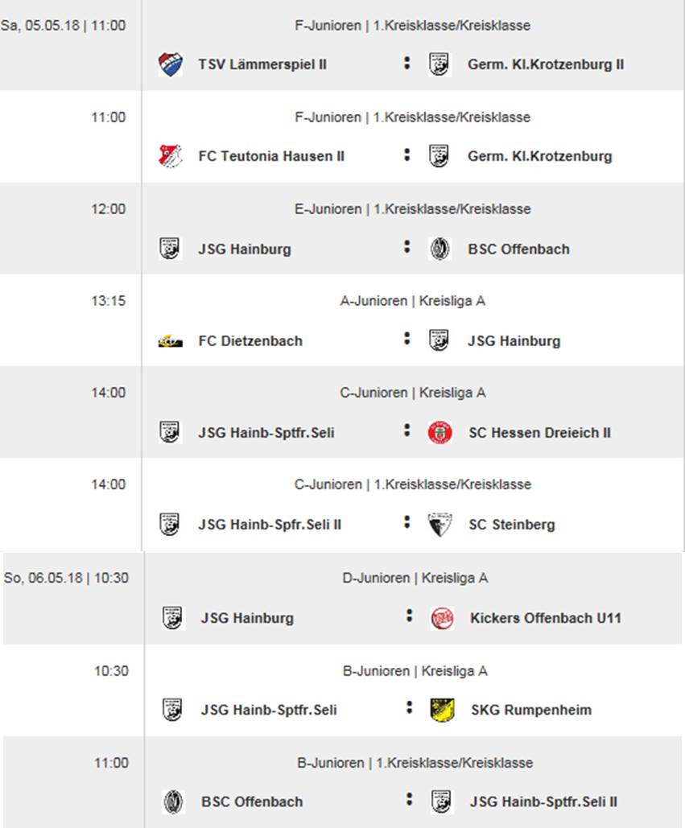
Task: Click the So, 06.05.18 | 10:30 date cell
Action: pyautogui.click(x=67, y=578)
